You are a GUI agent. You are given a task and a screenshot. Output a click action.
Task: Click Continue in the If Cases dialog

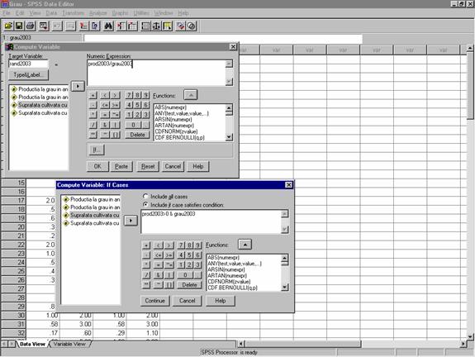tap(154, 301)
